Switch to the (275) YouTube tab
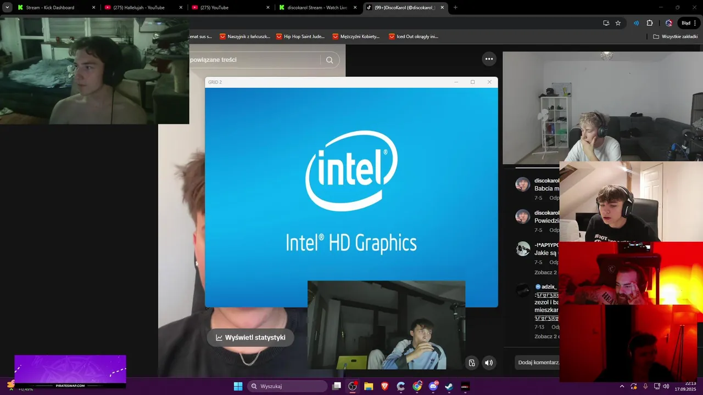Screen dimensions: 703x395 (230, 8)
